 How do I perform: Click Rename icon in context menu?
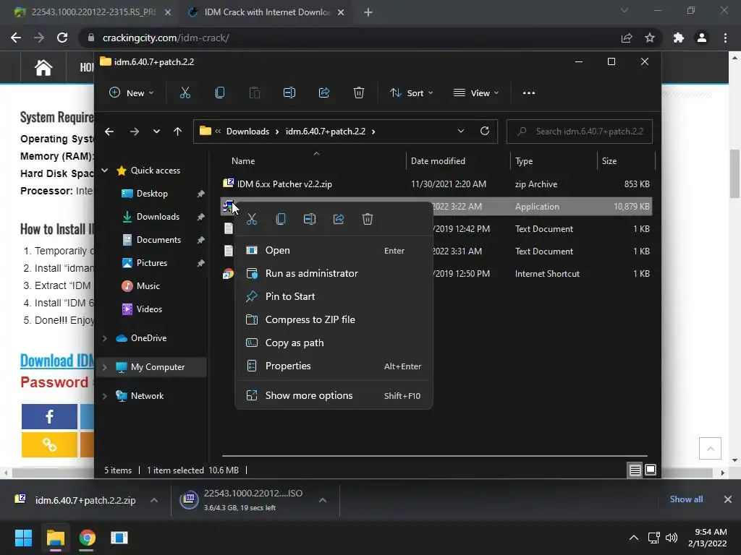(310, 219)
